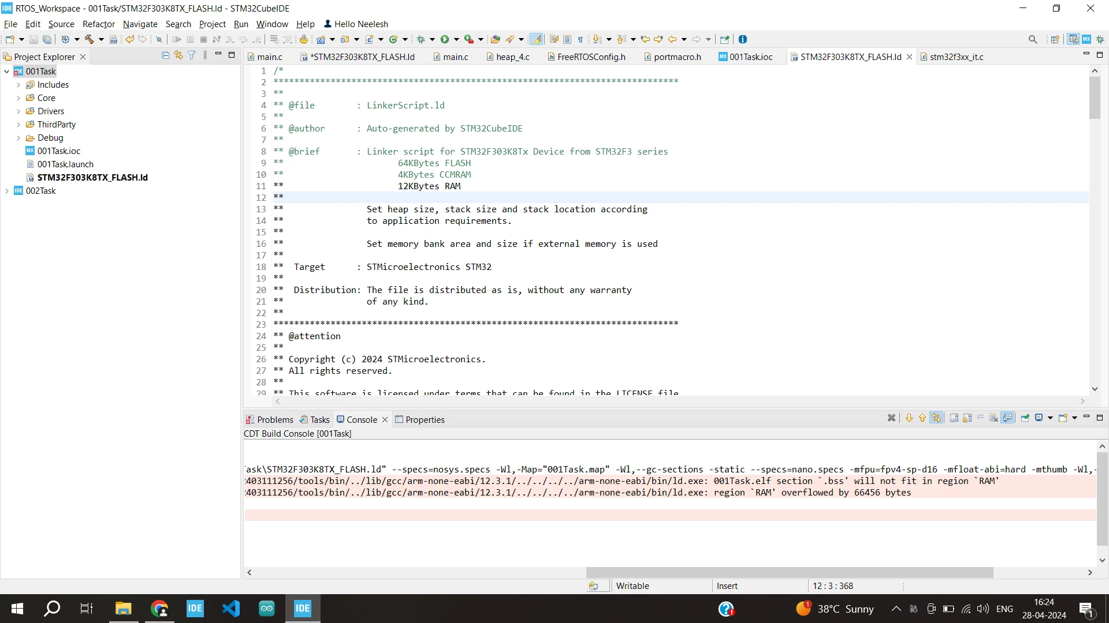This screenshot has width=1109, height=623.
Task: Click Last Edit Location icon
Action: click(645, 39)
